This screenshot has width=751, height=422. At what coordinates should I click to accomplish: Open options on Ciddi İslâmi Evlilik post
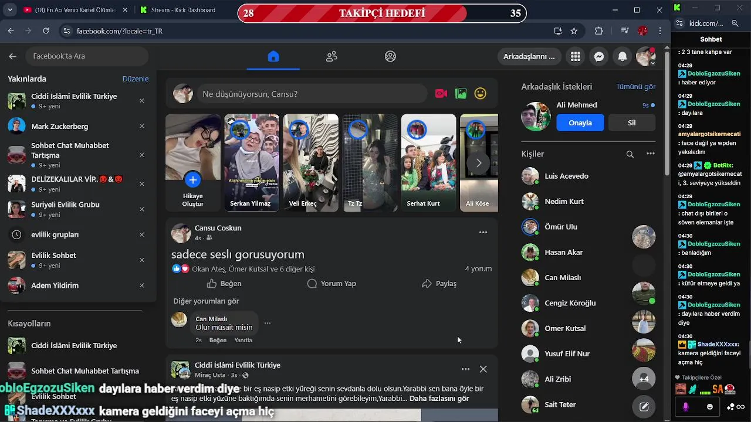465,369
